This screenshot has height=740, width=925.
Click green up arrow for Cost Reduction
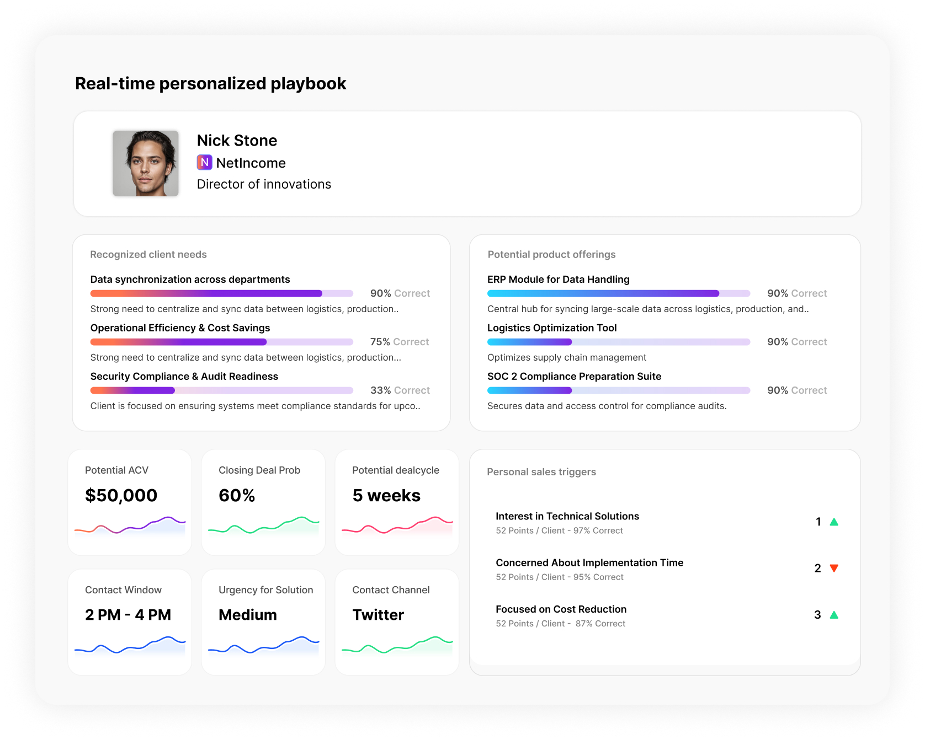[x=834, y=615]
